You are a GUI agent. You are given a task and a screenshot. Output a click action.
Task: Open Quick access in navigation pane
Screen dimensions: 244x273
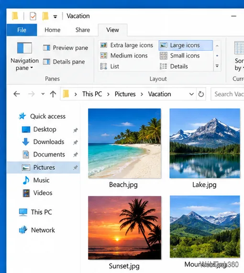[42, 116]
